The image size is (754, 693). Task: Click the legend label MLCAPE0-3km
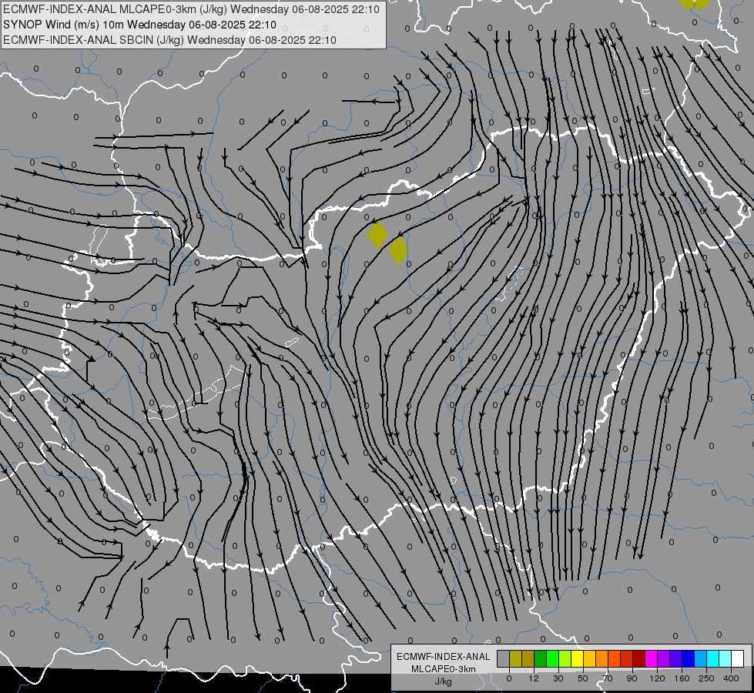tap(444, 669)
